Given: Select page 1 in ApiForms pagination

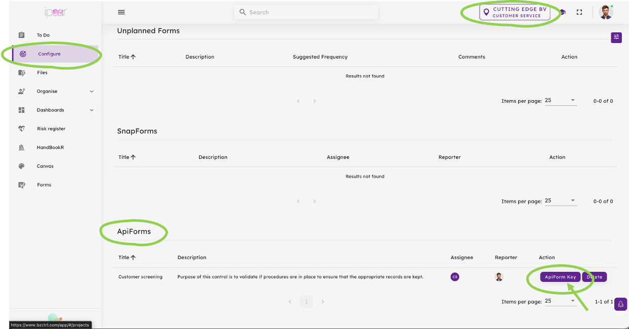Looking at the screenshot, I should pyautogui.click(x=306, y=302).
